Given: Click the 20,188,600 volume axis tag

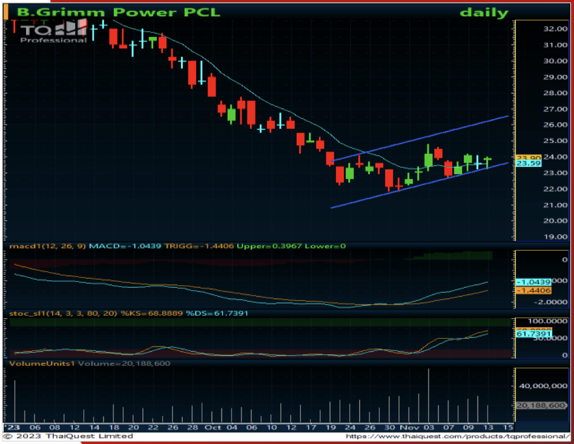Looking at the screenshot, I should pyautogui.click(x=541, y=406).
